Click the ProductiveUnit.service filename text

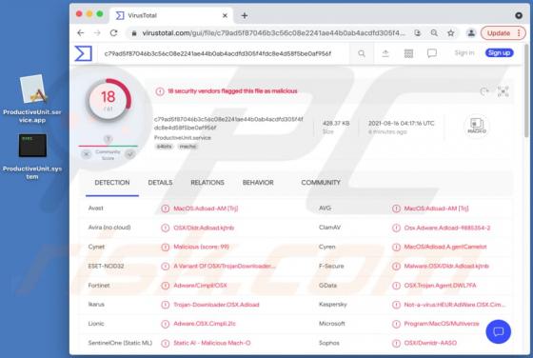(x=183, y=138)
